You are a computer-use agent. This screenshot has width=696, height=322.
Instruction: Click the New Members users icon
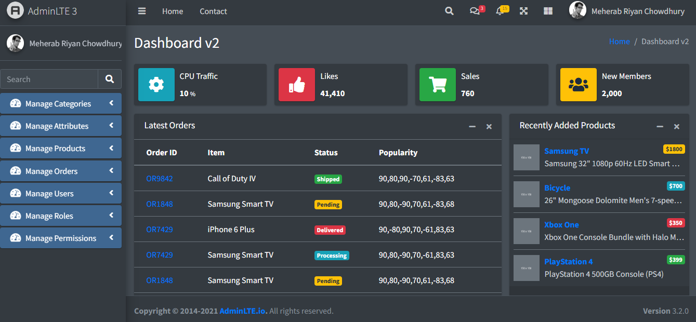579,85
